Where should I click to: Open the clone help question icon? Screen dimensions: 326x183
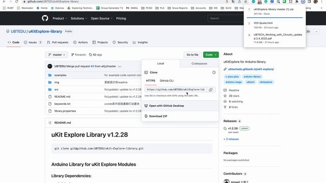[214, 72]
